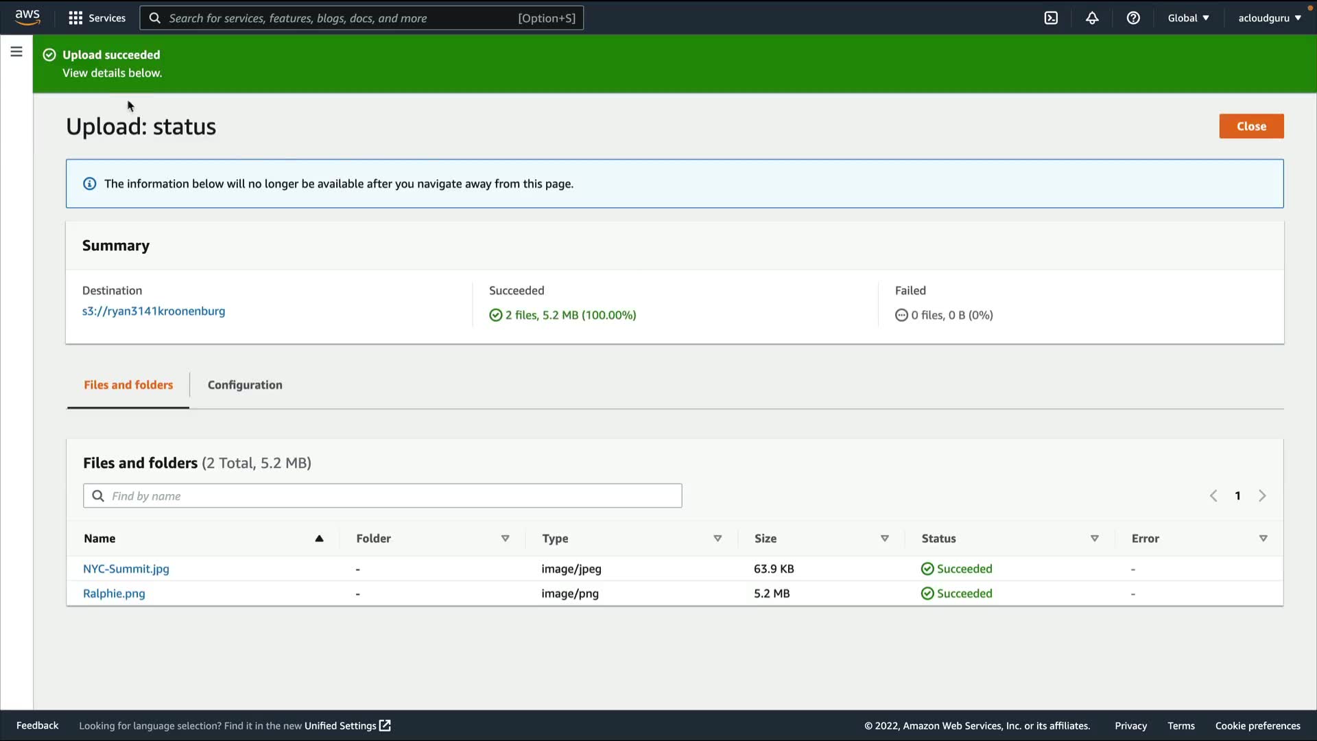
Task: Open the notifications bell
Action: coord(1092,18)
